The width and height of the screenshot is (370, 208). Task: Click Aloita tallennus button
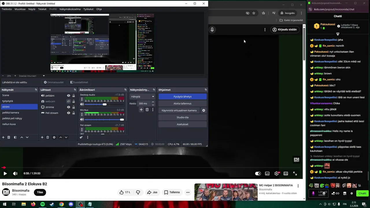pos(182,103)
